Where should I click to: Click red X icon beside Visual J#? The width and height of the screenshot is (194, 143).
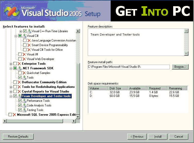(x=24, y=54)
